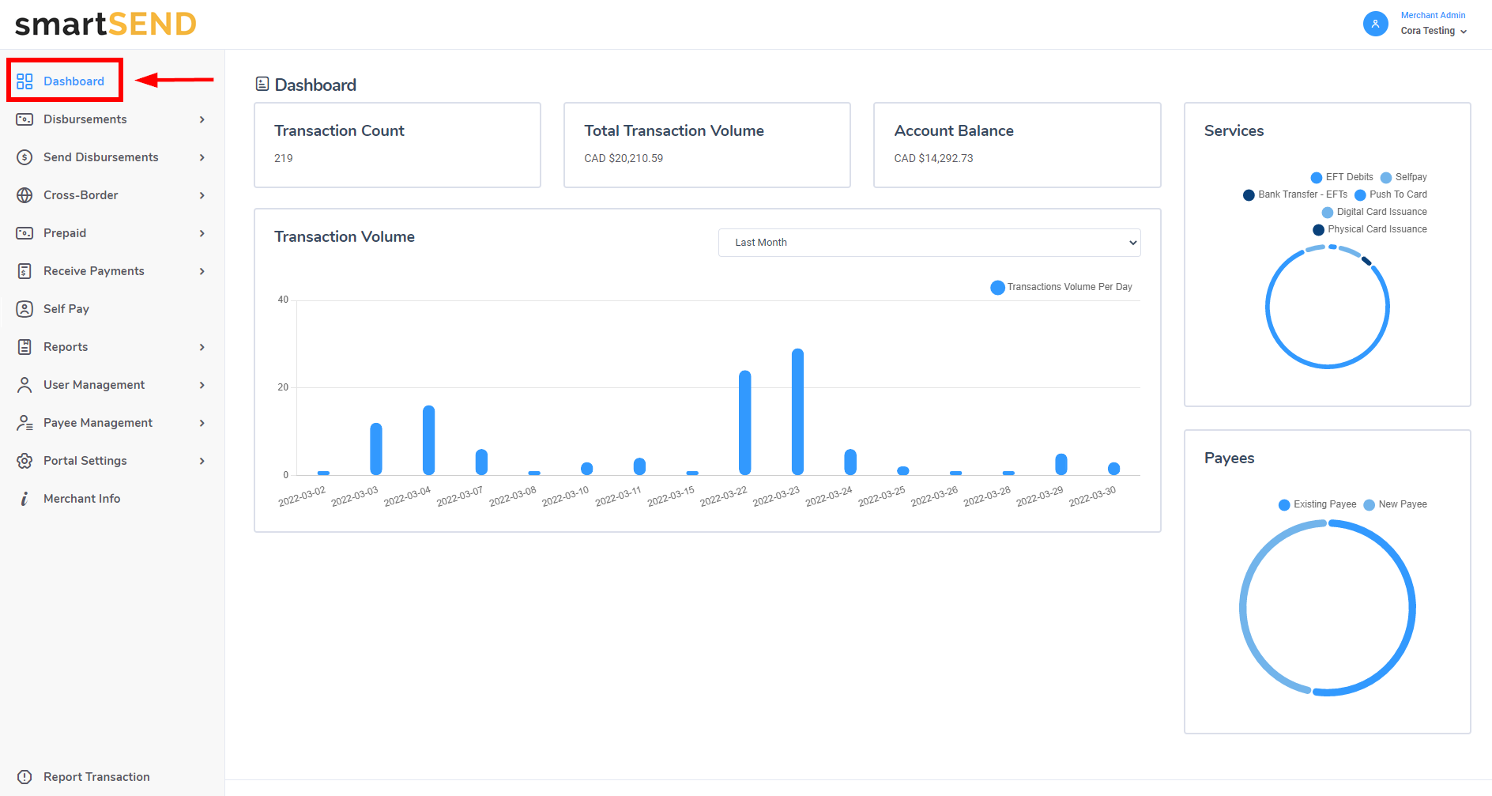Image resolution: width=1492 pixels, height=796 pixels.
Task: Click the Merchant Info icon
Action: [24, 499]
